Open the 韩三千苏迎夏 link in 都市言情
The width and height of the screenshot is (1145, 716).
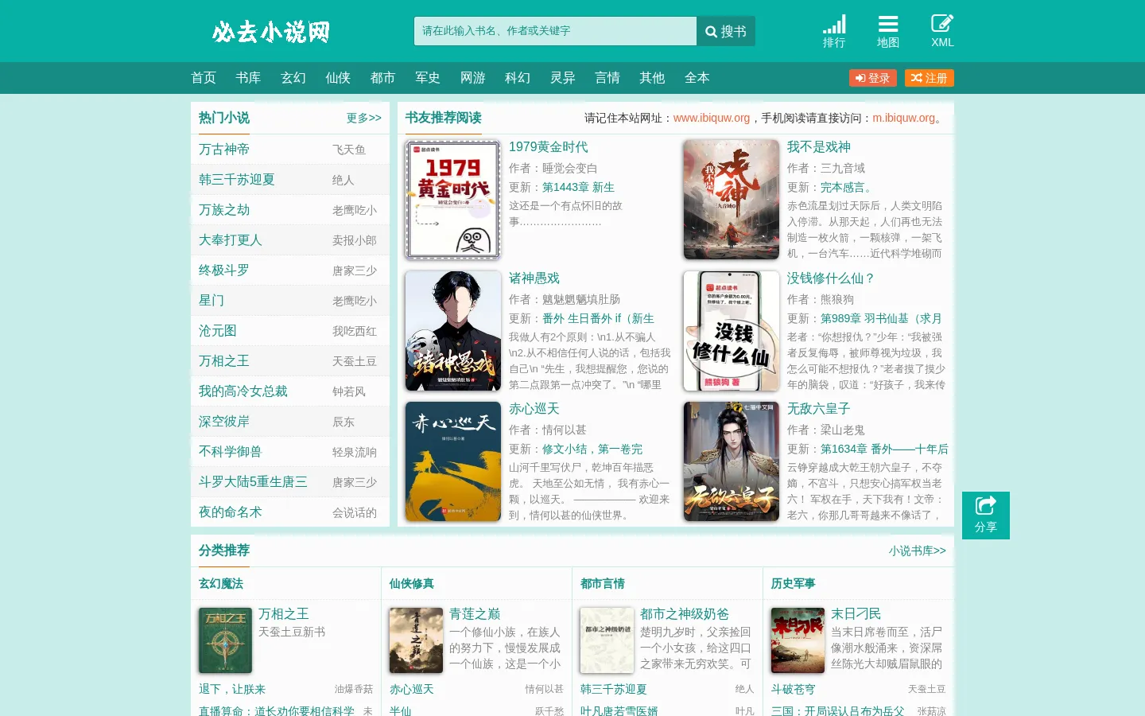coord(614,689)
